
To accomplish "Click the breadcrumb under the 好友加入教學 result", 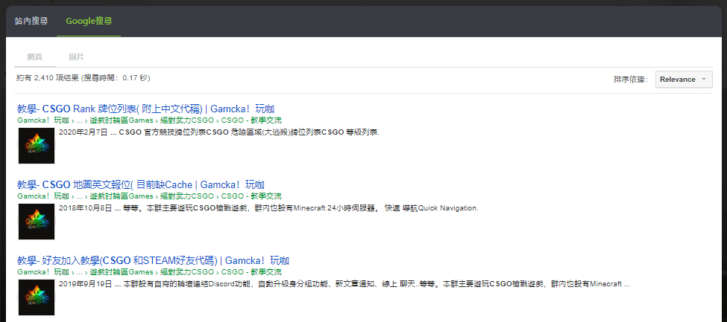I will [x=149, y=272].
